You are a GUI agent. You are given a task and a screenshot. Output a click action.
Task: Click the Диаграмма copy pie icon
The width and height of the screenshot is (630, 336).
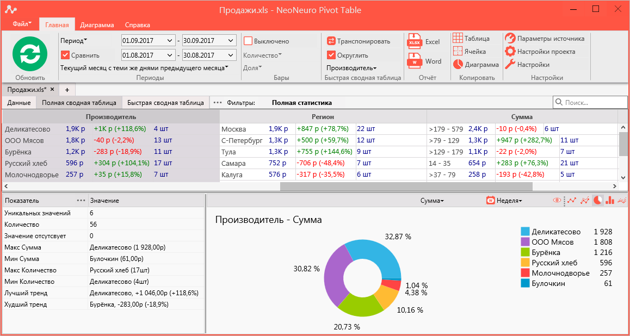pos(458,64)
